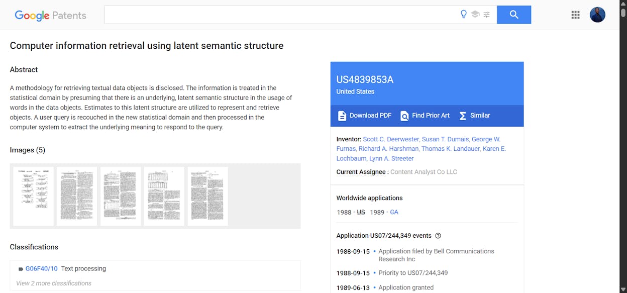
Task: Click the Download PDF label
Action: (370, 116)
